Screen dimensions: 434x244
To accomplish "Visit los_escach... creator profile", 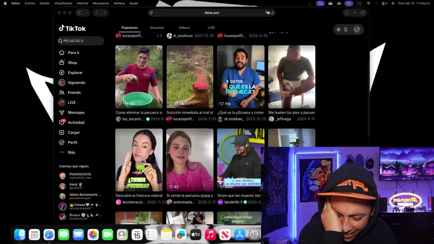I will pyautogui.click(x=133, y=119).
